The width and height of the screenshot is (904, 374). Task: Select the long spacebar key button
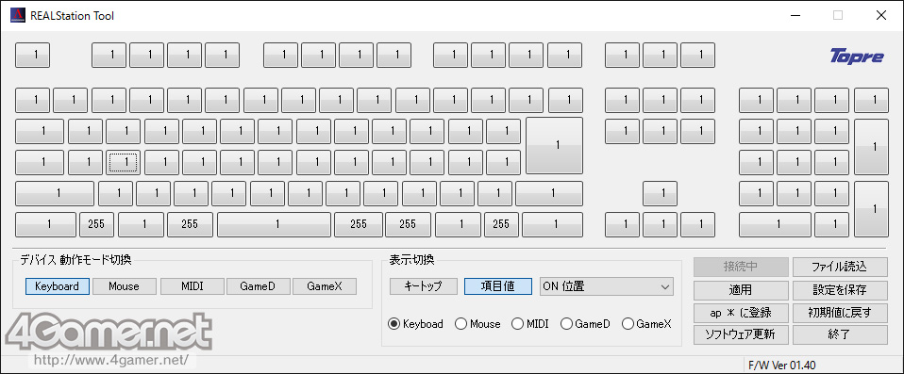click(274, 224)
